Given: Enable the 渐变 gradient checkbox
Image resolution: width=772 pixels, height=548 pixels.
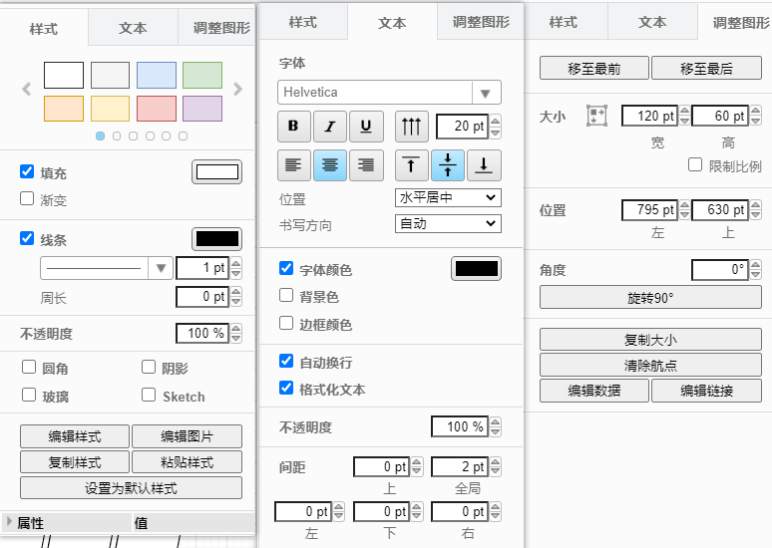Looking at the screenshot, I should 27,198.
